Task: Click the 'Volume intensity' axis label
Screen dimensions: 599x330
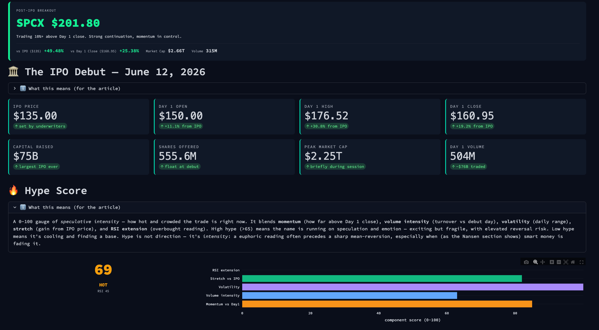Action: [x=223, y=295]
